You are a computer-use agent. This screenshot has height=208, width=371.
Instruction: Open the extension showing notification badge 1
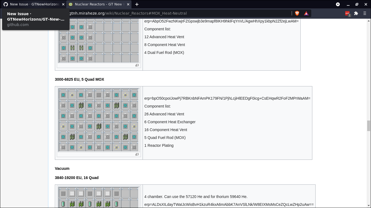[x=347, y=13]
